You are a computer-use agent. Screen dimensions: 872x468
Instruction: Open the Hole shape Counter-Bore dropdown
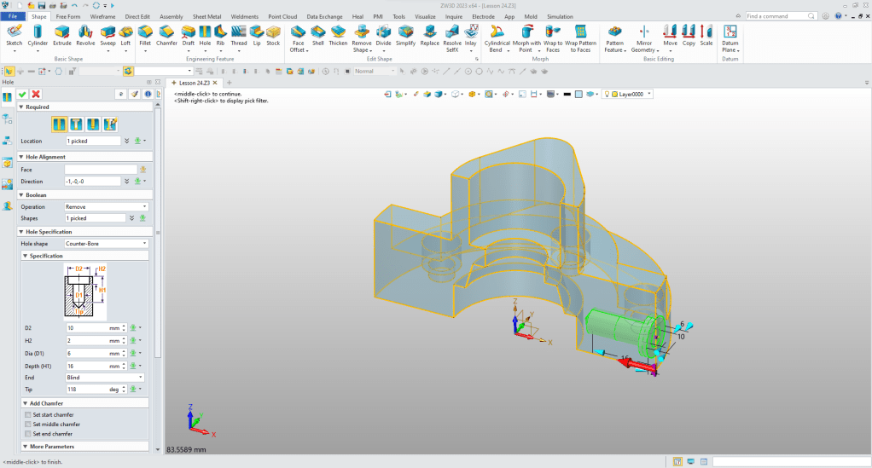coord(107,244)
